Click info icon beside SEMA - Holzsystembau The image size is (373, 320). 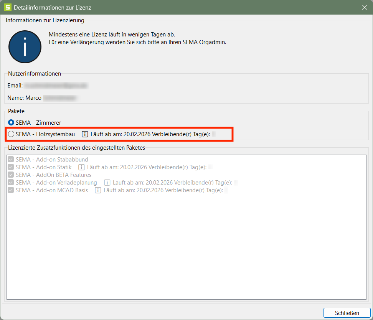coord(85,134)
